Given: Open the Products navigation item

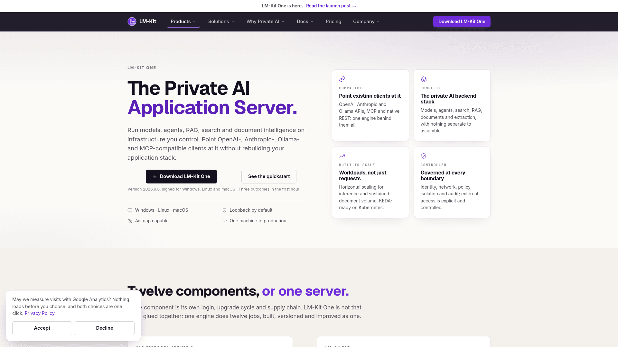Looking at the screenshot, I should coord(183,22).
